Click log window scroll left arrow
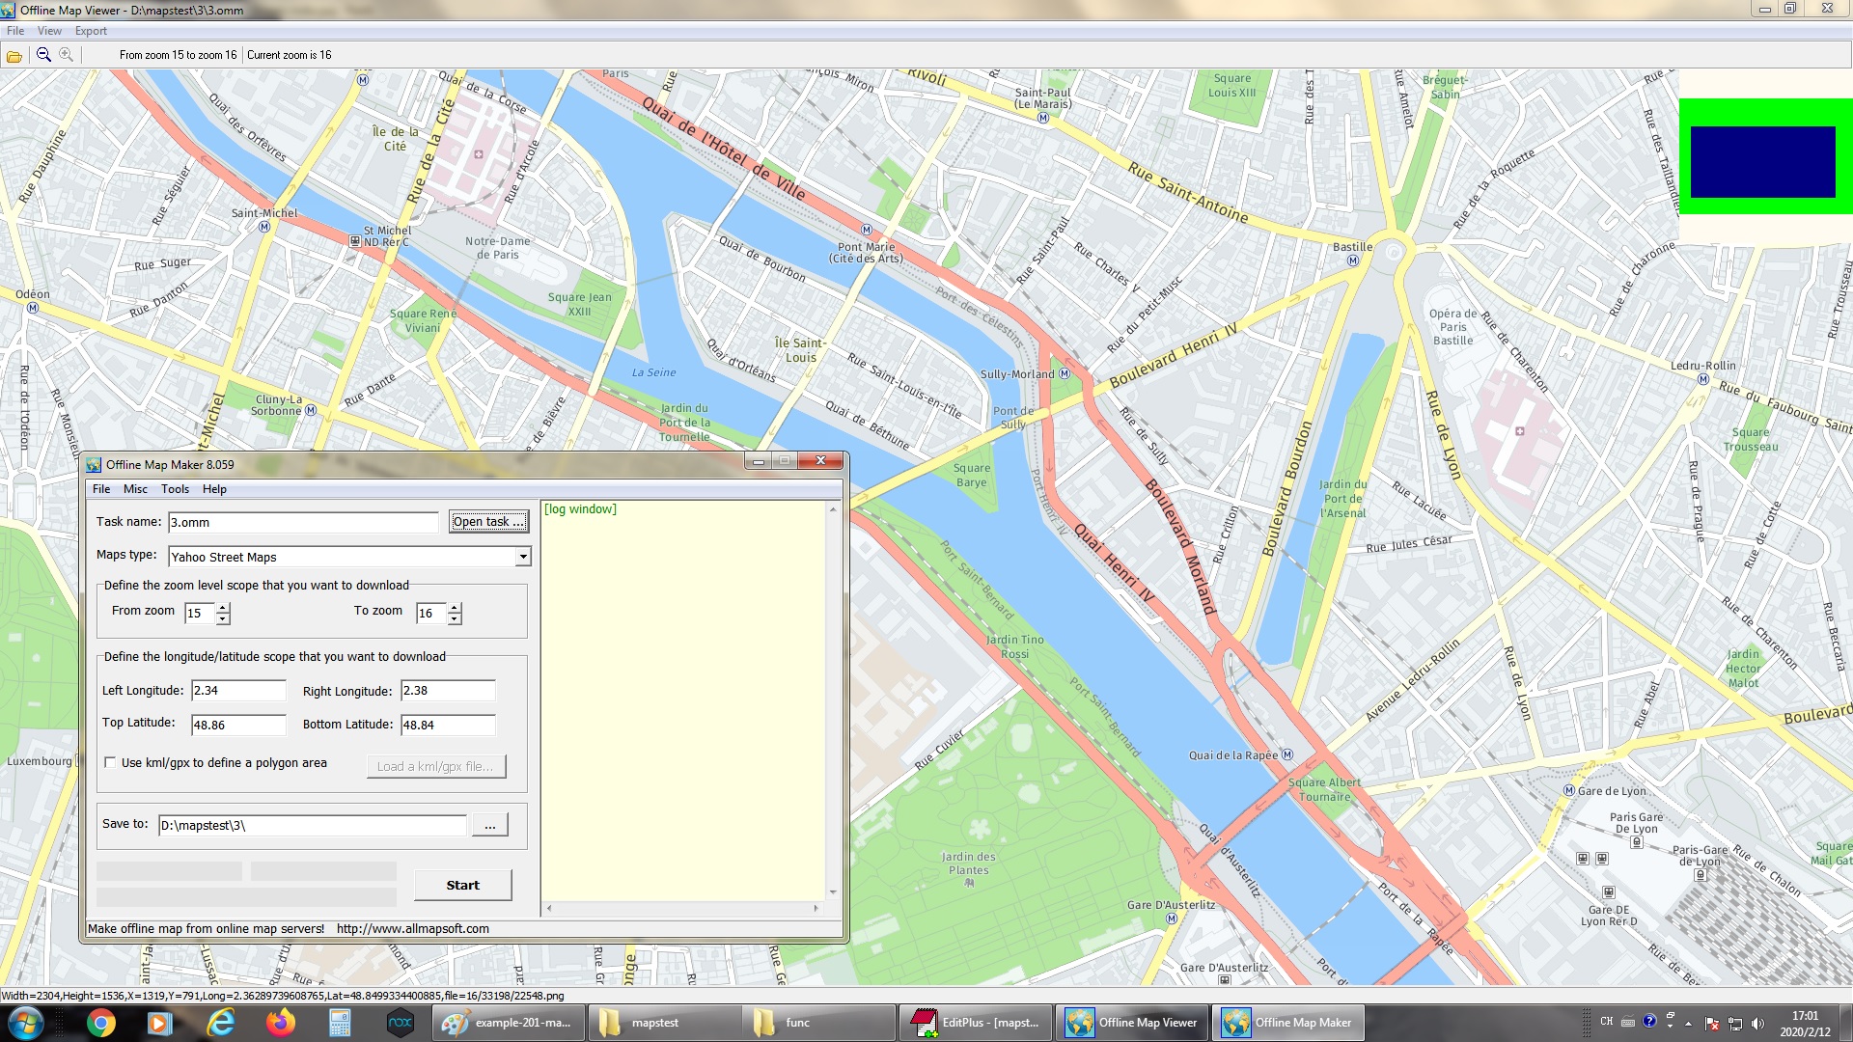The height and width of the screenshot is (1042, 1853). [x=549, y=908]
